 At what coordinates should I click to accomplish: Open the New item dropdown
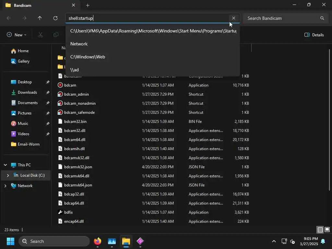click(17, 35)
